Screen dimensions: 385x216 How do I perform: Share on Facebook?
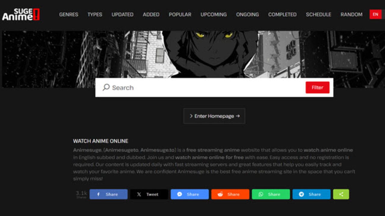[x=109, y=194]
